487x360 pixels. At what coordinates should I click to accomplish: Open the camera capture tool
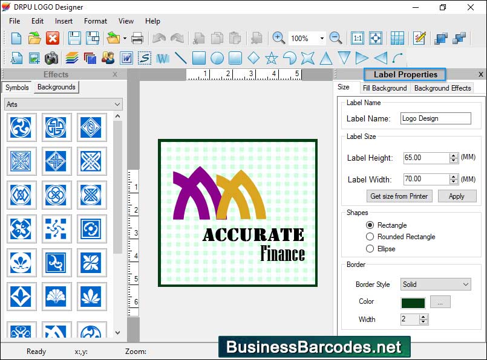click(51, 59)
